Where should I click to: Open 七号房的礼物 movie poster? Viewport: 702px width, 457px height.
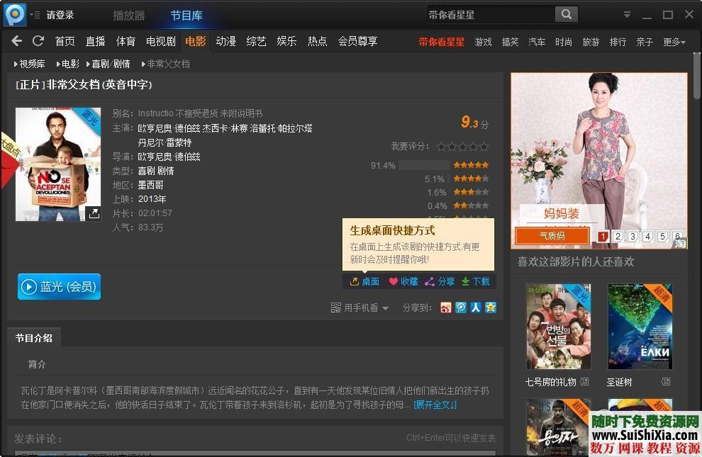(x=558, y=327)
